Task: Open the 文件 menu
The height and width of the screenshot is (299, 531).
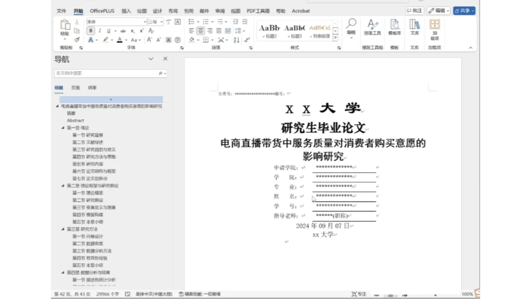Action: pyautogui.click(x=62, y=11)
